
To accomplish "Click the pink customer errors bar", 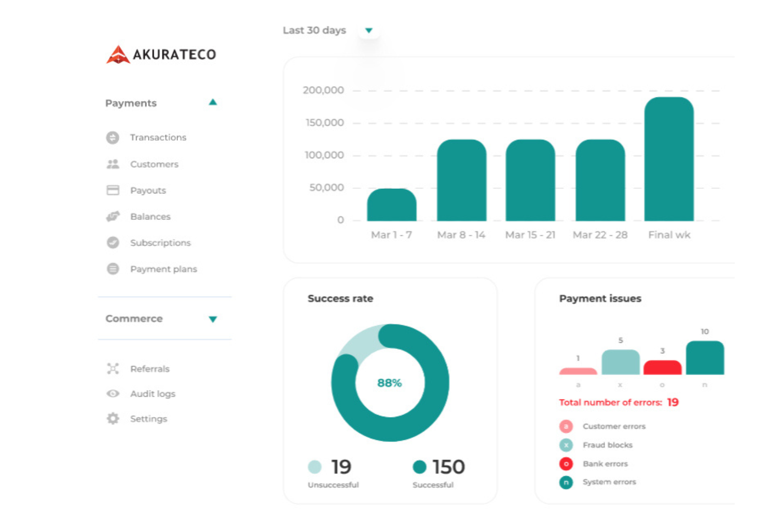I will (x=578, y=371).
